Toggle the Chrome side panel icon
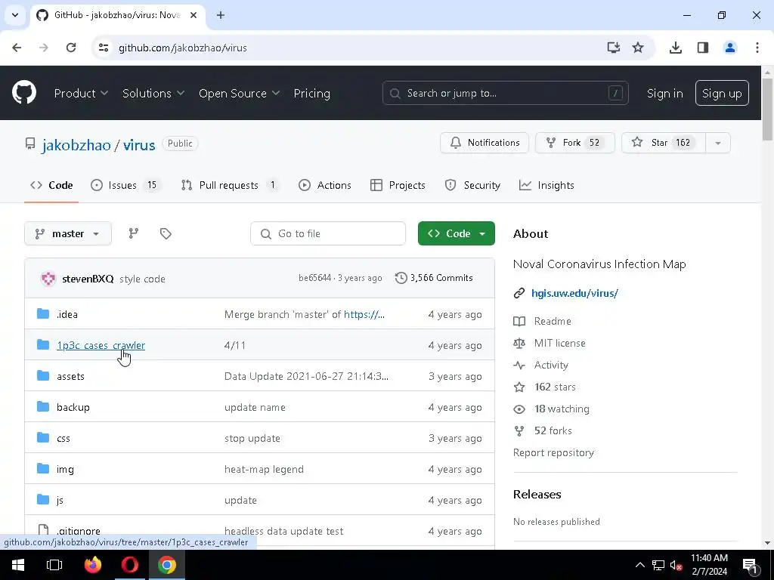 point(703,48)
